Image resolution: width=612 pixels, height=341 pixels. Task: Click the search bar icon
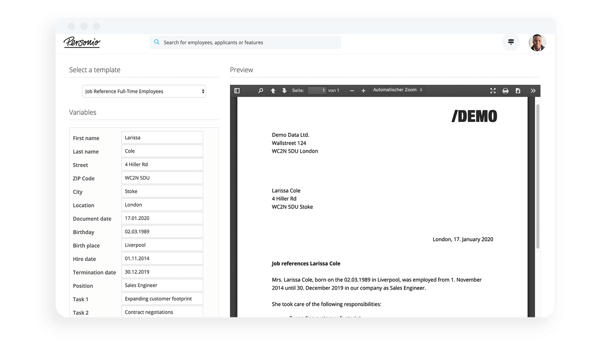click(158, 42)
